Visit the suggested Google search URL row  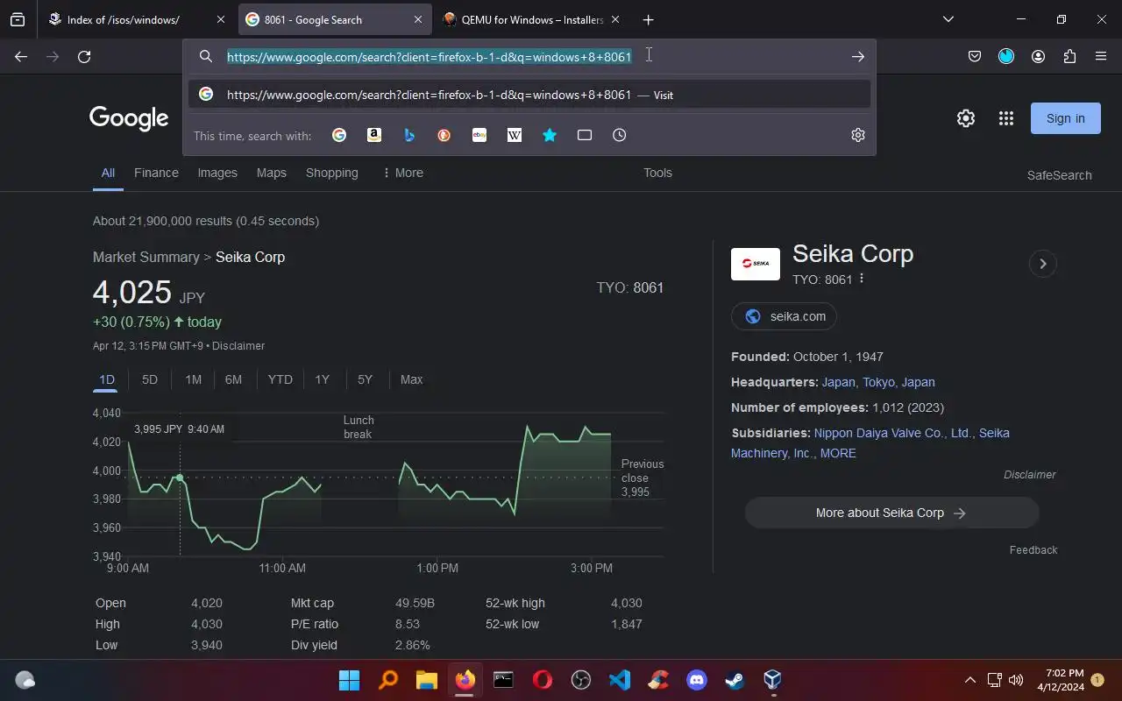coord(529,95)
